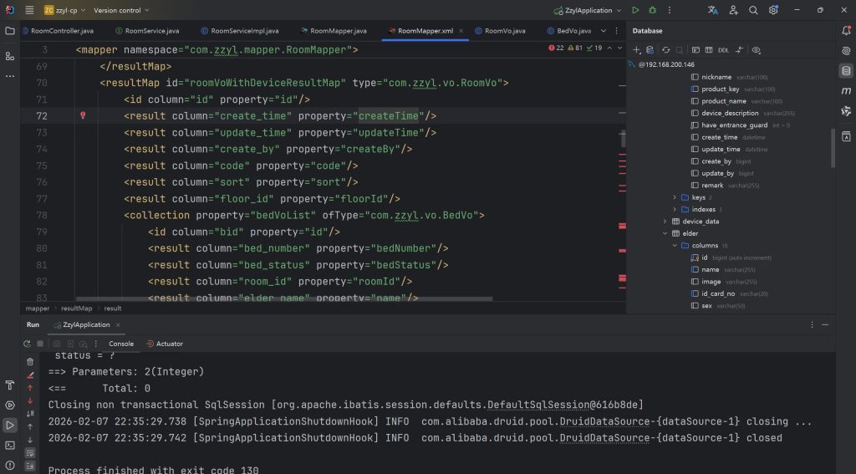Image resolution: width=856 pixels, height=474 pixels.
Task: Go to next highlighted error arrow
Action: coord(619,48)
